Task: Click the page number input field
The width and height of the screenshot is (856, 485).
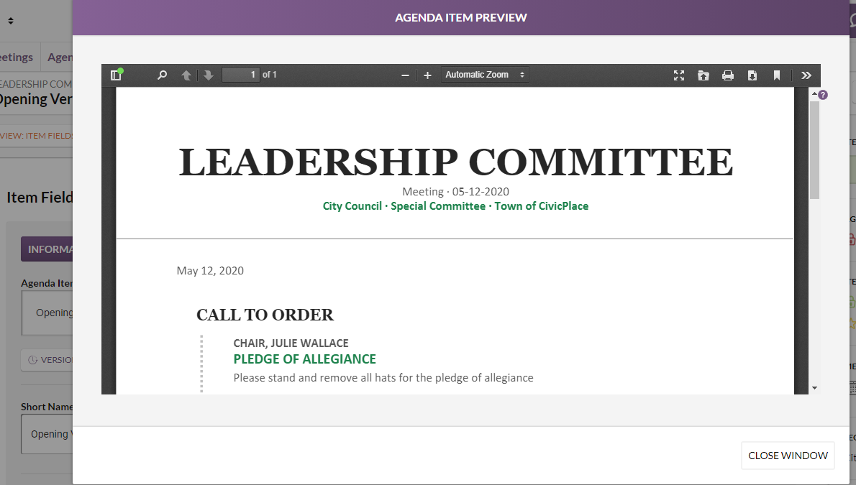Action: coord(241,75)
